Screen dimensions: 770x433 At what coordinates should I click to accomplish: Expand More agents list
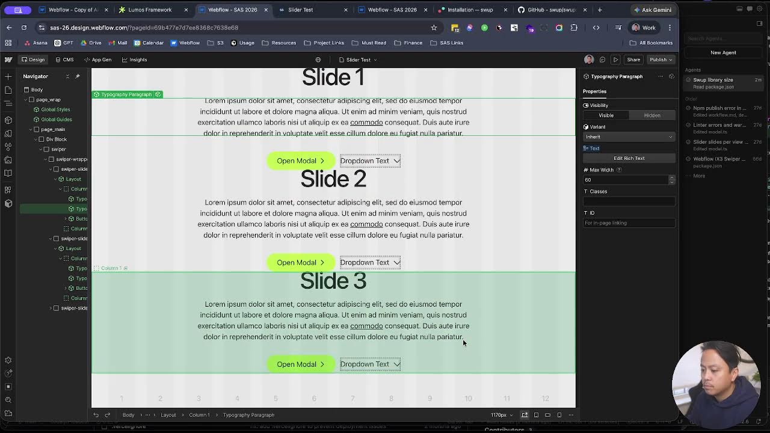pyautogui.click(x=699, y=176)
